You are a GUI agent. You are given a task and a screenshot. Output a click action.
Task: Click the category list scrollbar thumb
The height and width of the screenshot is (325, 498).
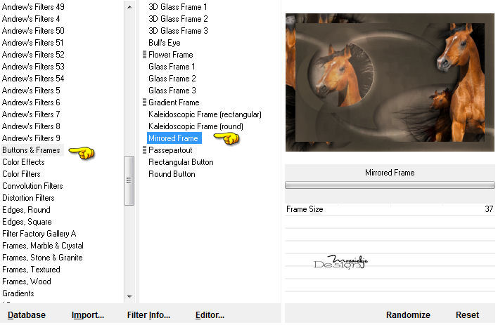pyautogui.click(x=129, y=180)
